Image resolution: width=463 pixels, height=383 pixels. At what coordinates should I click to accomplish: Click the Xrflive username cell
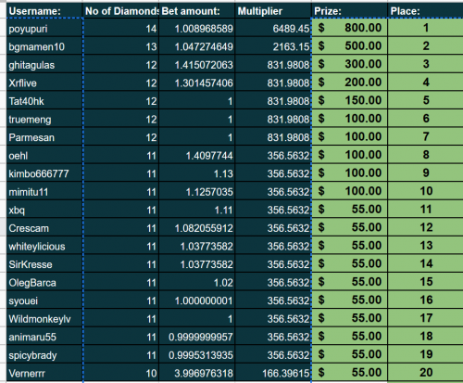44,83
